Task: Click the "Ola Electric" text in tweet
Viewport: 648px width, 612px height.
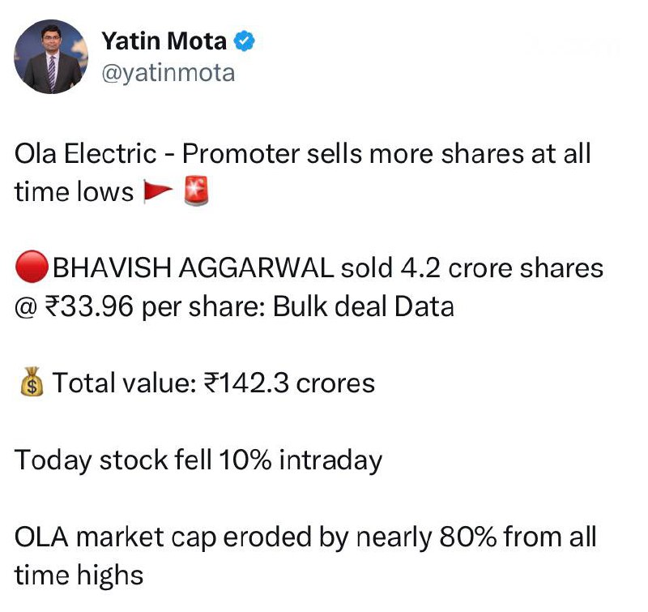Action: (73, 153)
